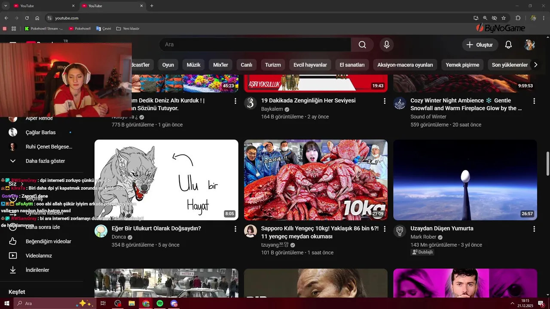Click the browser address bar URL
This screenshot has height=309, width=550.
click(x=67, y=18)
